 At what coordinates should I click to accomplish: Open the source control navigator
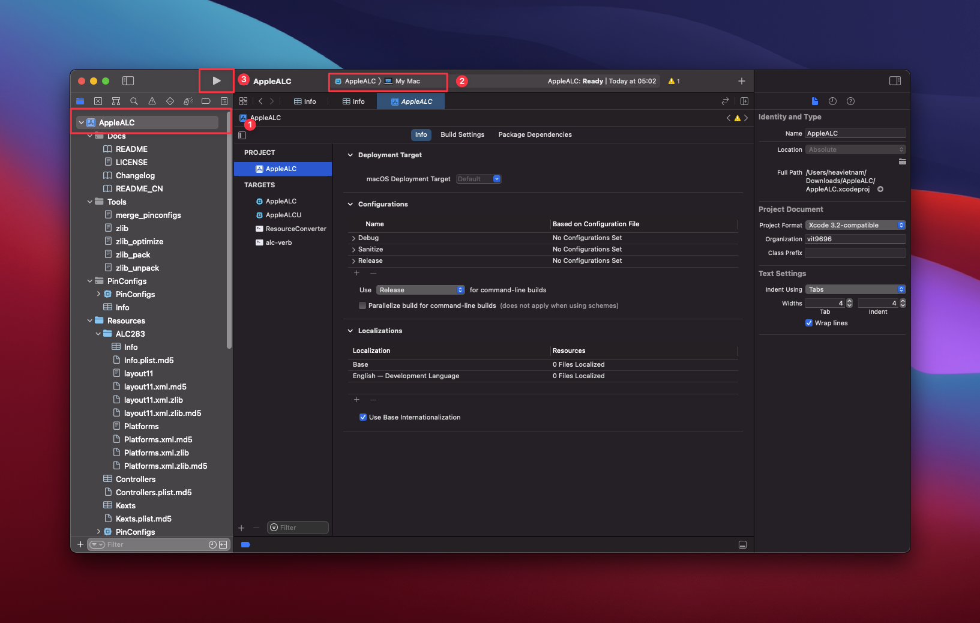(x=98, y=101)
